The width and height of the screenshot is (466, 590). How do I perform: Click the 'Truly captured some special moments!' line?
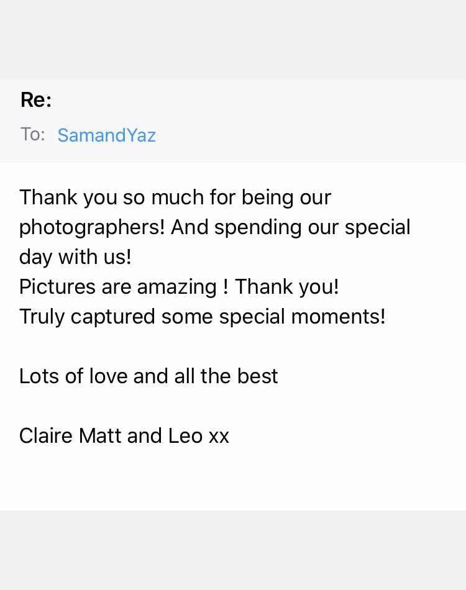click(x=203, y=317)
